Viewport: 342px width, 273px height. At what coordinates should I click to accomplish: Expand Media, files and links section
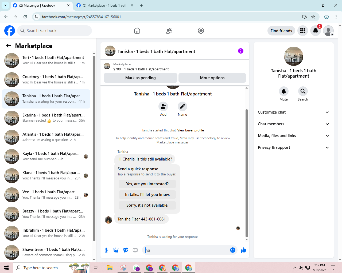[293, 136]
